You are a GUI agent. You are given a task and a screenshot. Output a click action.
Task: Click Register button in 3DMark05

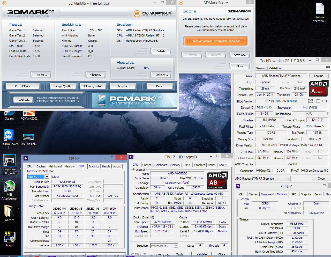24,100
